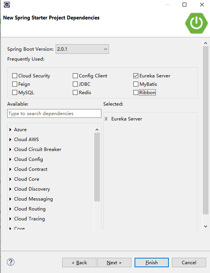Viewport: 210px width, 273px height.
Task: Check the Ribbon checkbox
Action: 136,92
